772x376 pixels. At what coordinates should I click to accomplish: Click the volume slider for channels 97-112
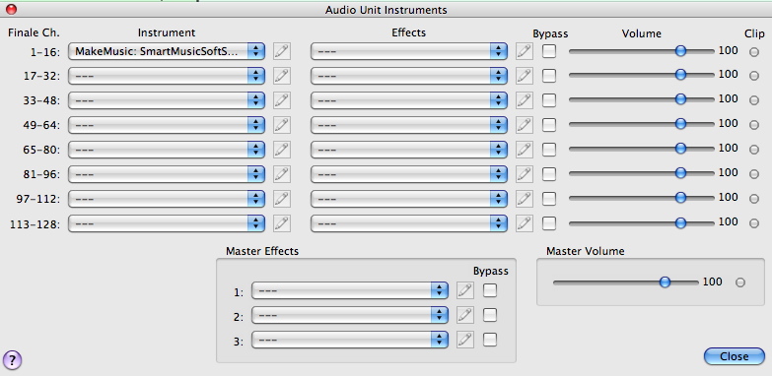coord(642,198)
